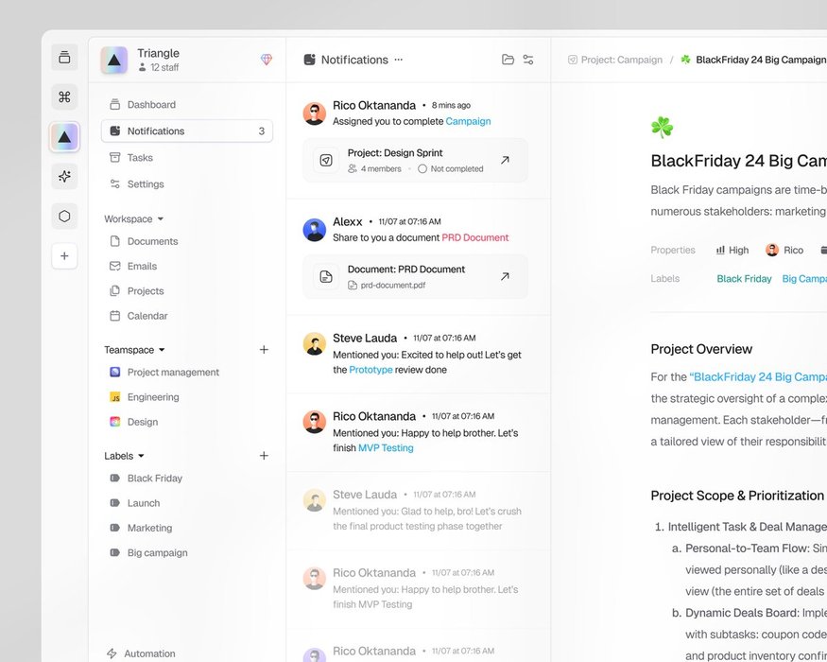Click the Project Overview heading
Screen dimensions: 827x662
click(x=701, y=349)
